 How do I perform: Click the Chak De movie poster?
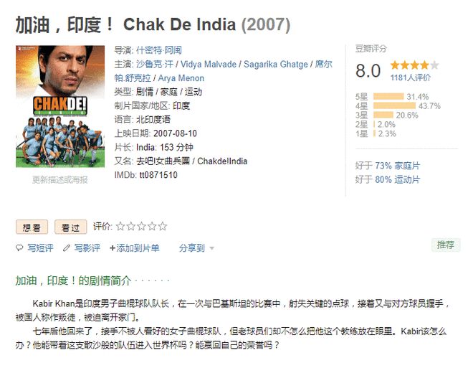[x=60, y=106]
